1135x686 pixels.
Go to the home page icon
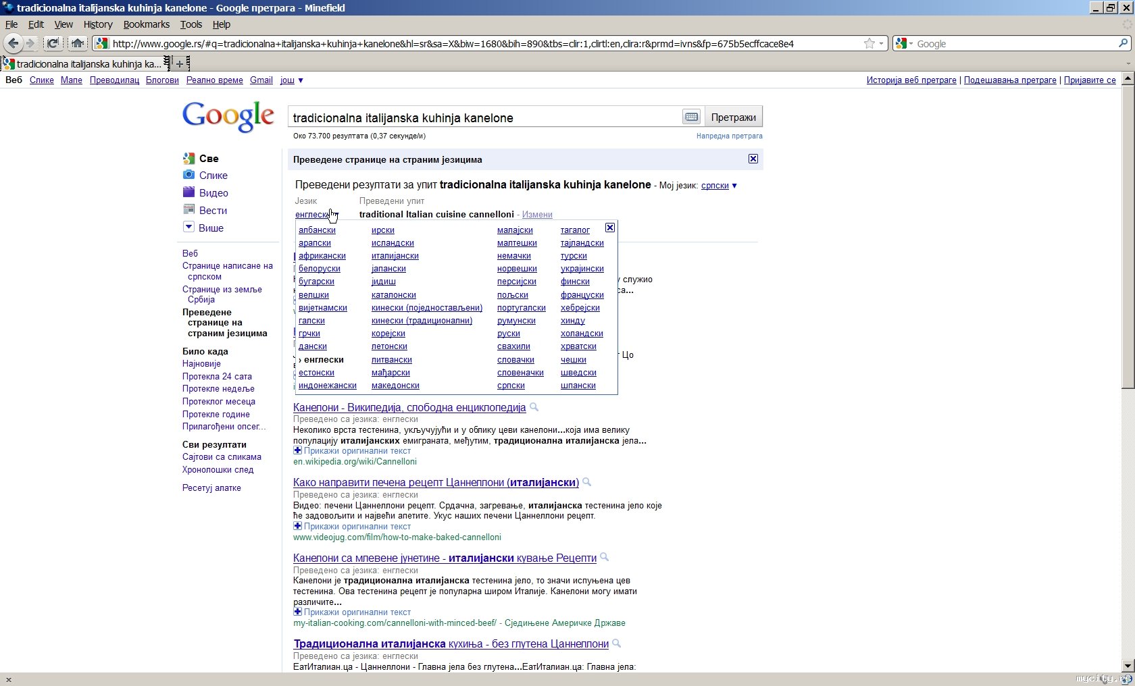(77, 43)
